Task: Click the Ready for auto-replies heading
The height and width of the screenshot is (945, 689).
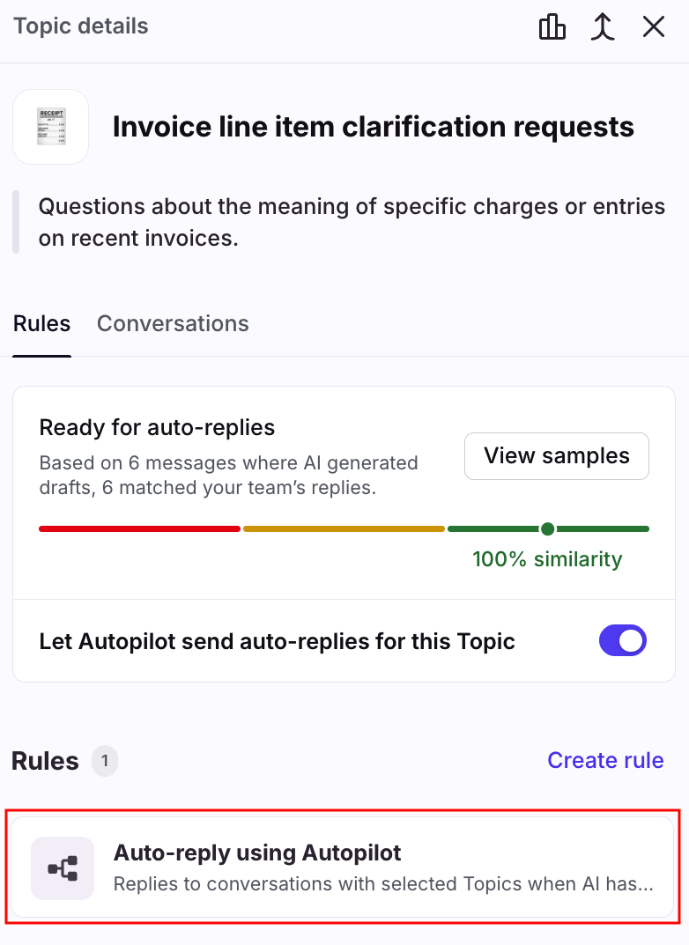Action: pyautogui.click(x=158, y=428)
